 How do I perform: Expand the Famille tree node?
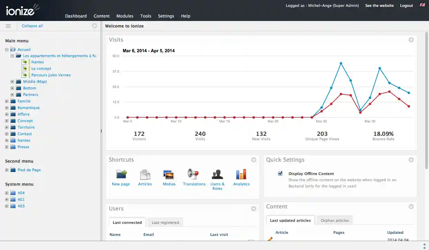click(7, 101)
